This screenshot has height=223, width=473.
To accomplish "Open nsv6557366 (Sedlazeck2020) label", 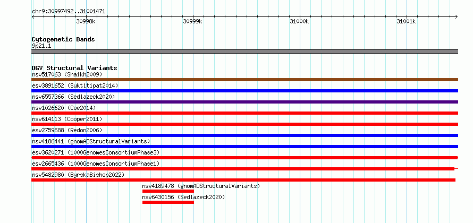I will (73, 97).
